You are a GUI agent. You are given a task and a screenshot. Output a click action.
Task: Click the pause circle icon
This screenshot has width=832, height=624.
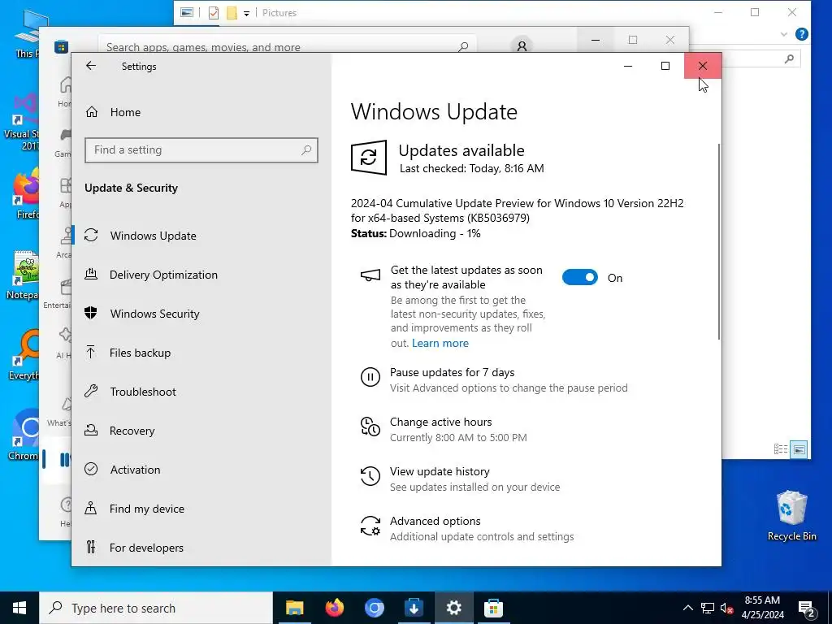(x=370, y=377)
